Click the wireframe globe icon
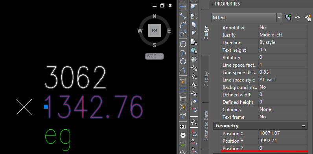The width and height of the screenshot is (313, 154). point(194,59)
